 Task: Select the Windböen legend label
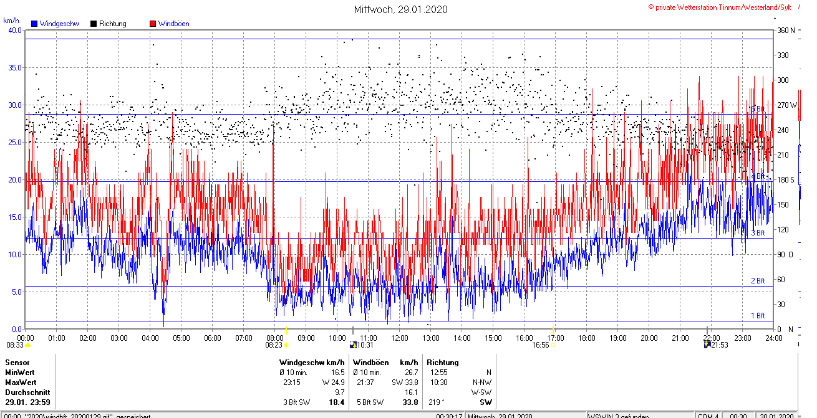(x=173, y=24)
